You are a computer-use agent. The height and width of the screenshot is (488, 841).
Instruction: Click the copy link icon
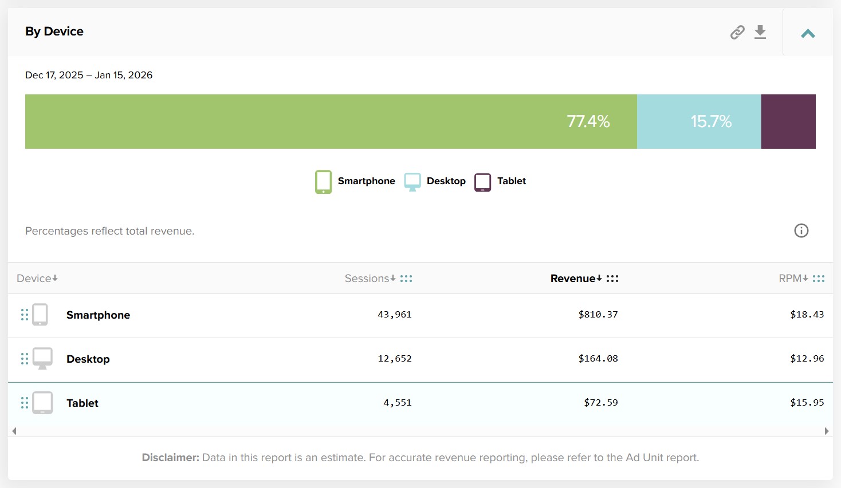pos(737,32)
